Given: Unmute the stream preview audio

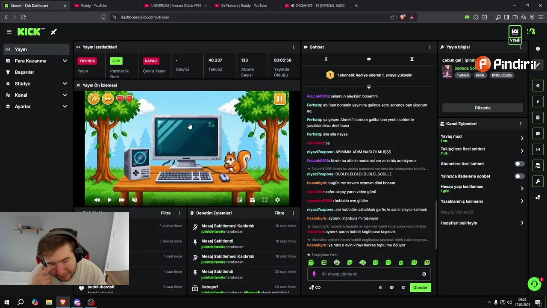Looking at the screenshot, I should 135,200.
